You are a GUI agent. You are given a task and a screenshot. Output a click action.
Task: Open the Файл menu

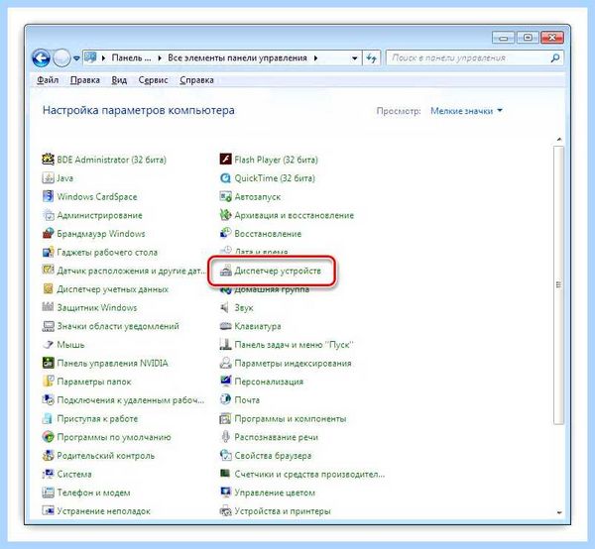(48, 80)
